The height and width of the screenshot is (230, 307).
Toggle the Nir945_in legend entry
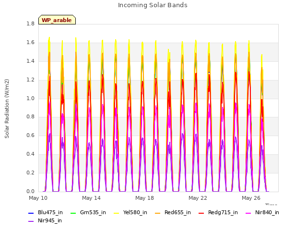point(45,221)
